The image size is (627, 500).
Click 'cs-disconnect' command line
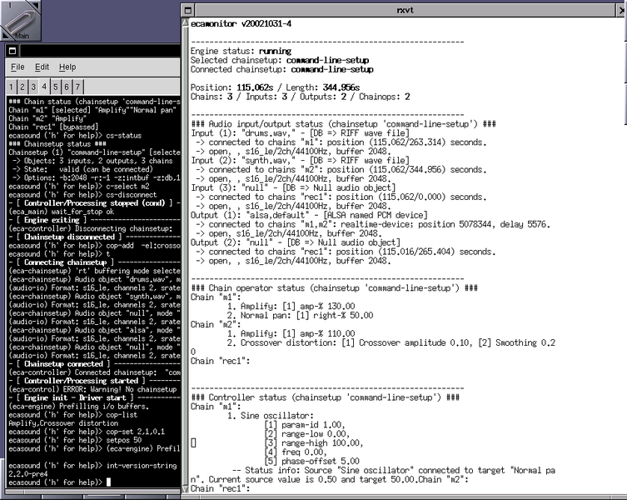(82, 194)
